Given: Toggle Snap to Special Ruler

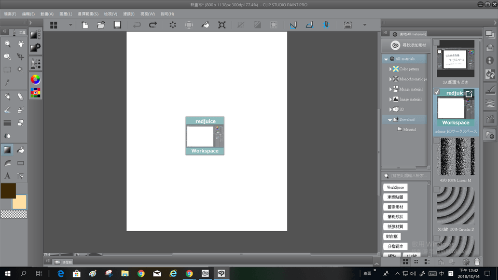Looking at the screenshot, I should (x=309, y=25).
